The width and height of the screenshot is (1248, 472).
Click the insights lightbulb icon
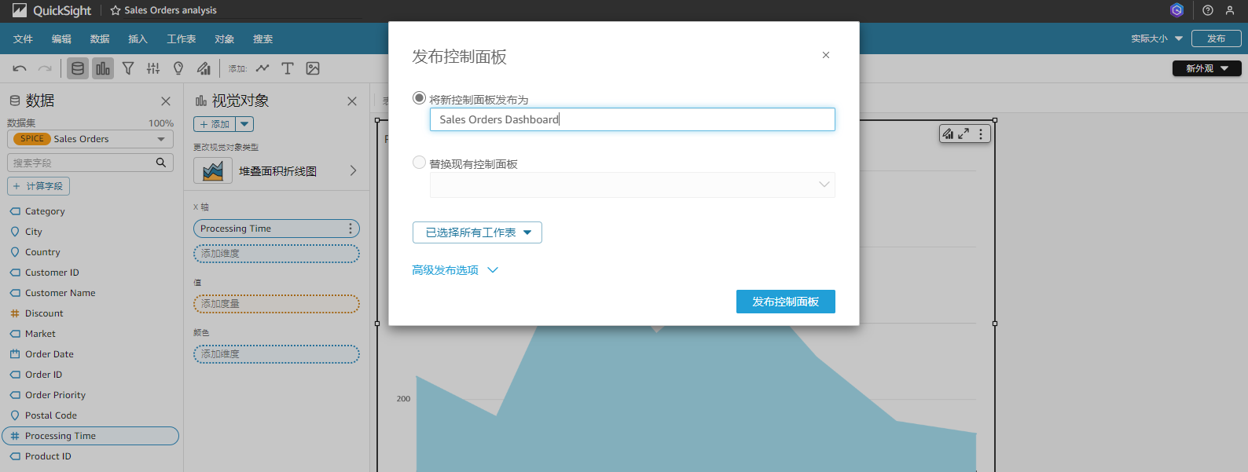(178, 68)
